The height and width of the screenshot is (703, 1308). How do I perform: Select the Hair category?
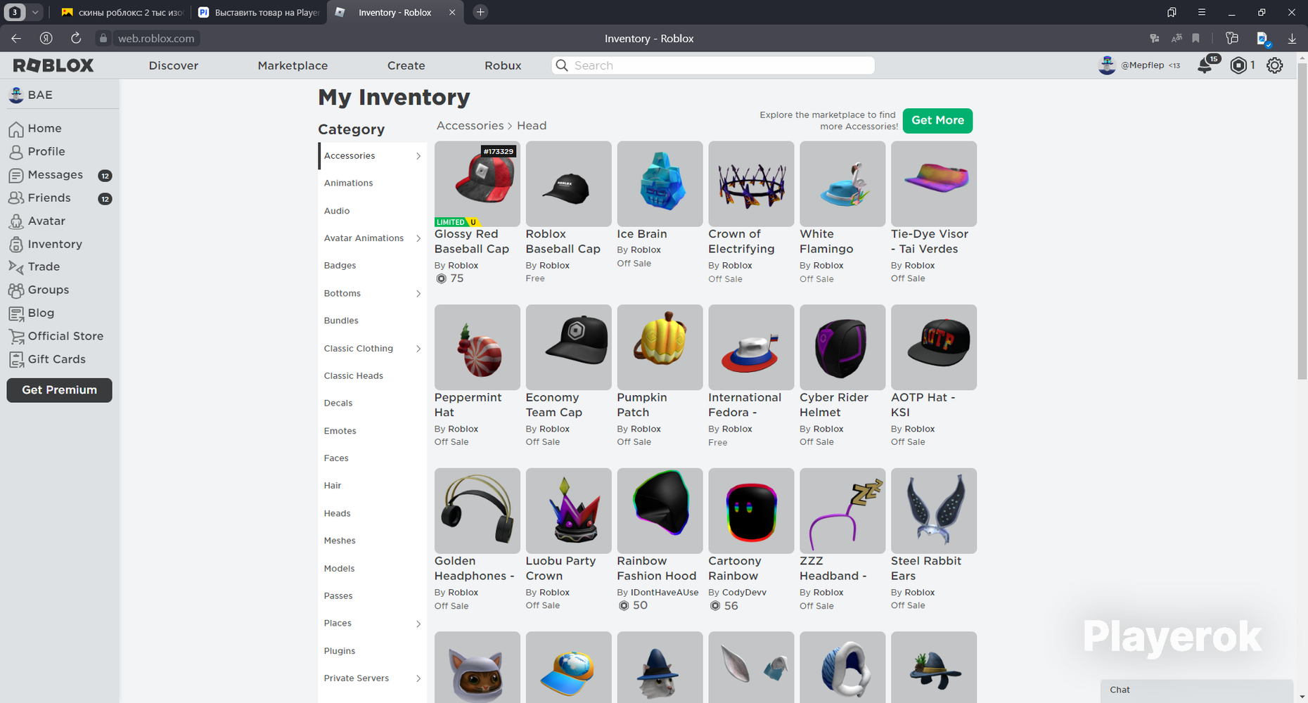point(333,486)
